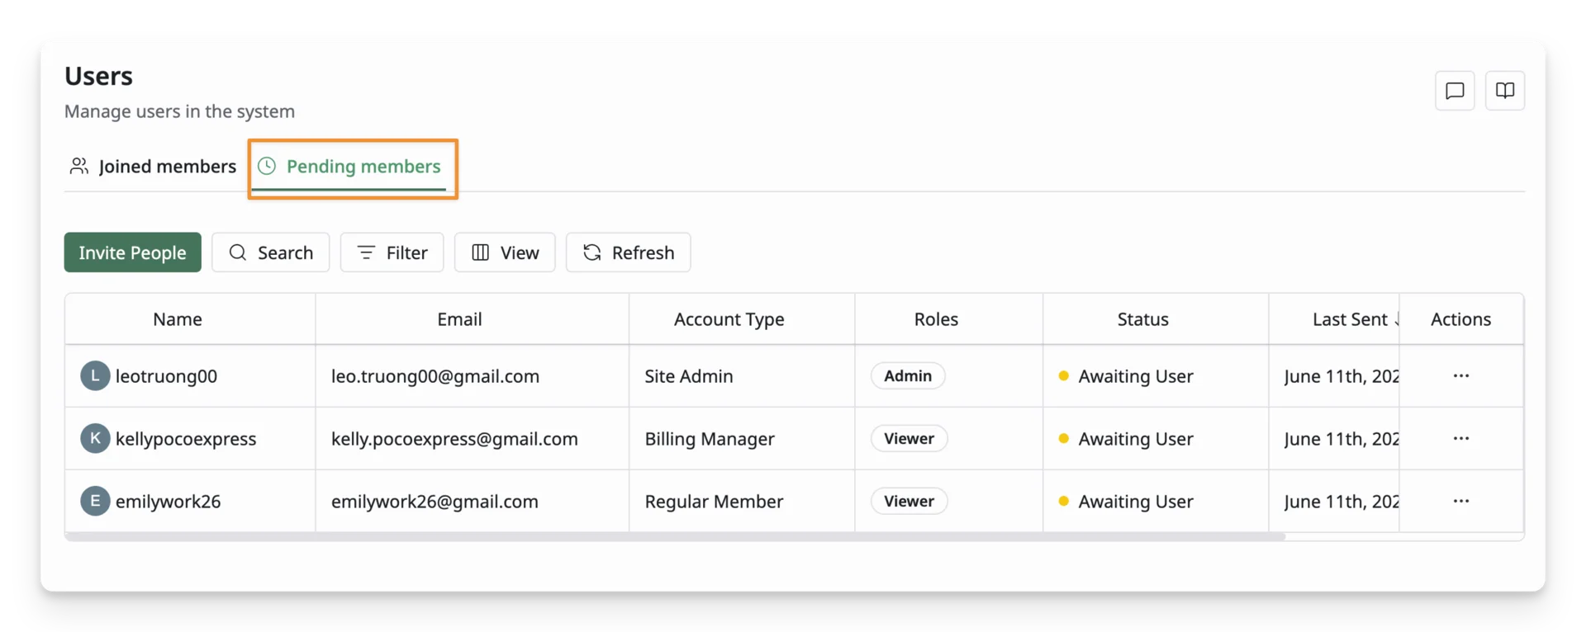
Task: Select the name leotruong00
Action: [x=166, y=376]
